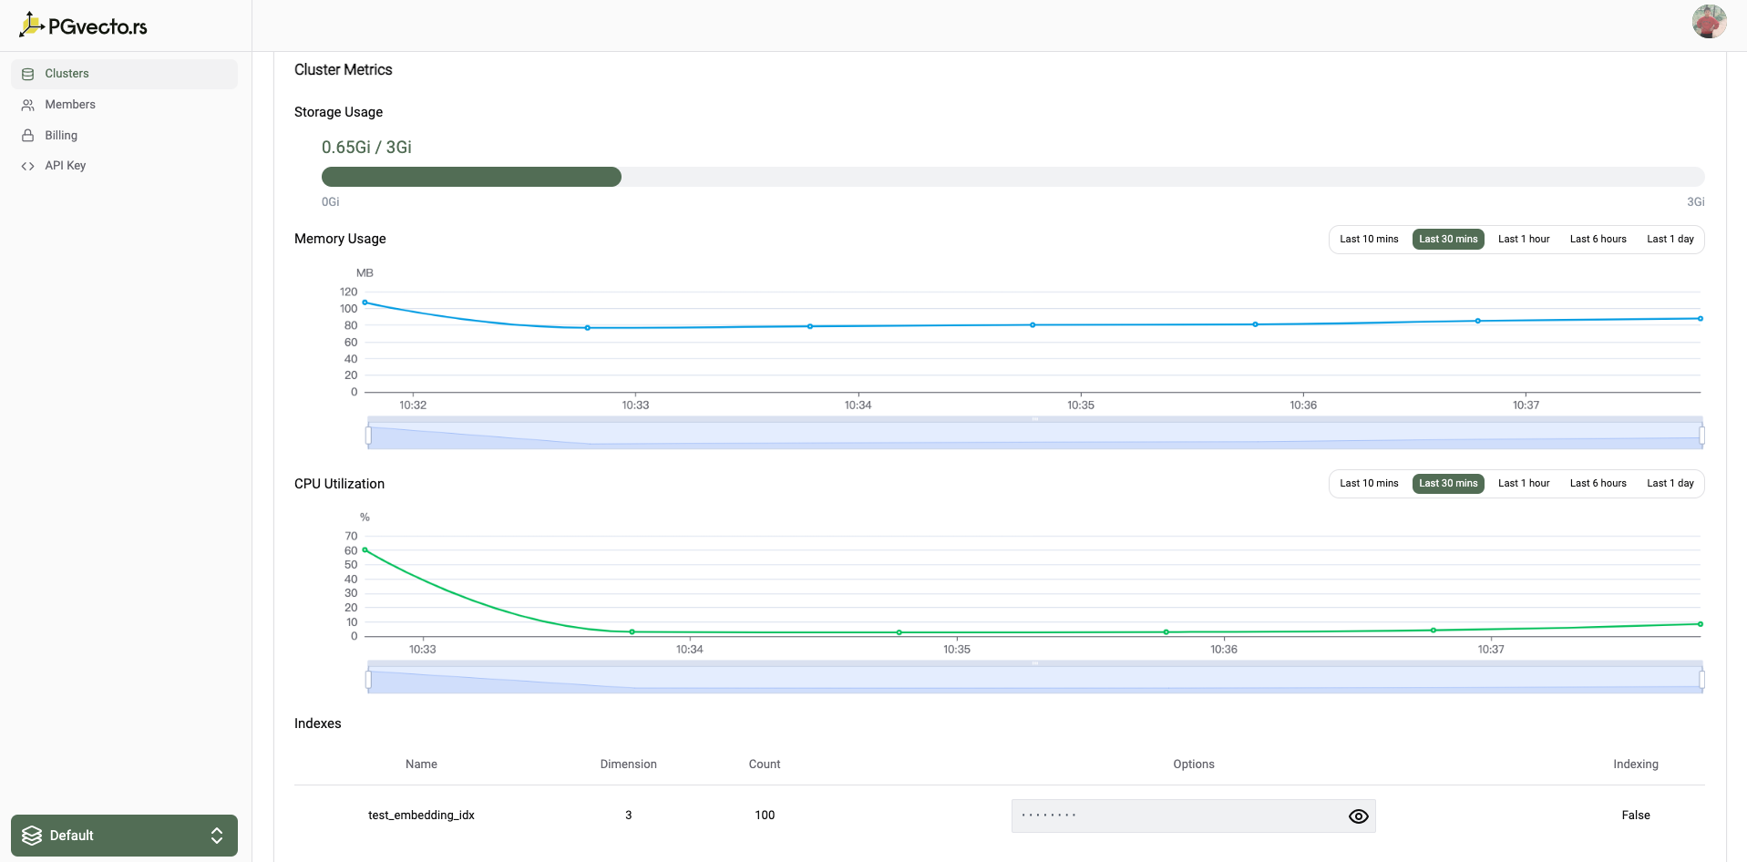Open the Members page
Viewport: 1747px width, 862px height.
pyautogui.click(x=70, y=105)
